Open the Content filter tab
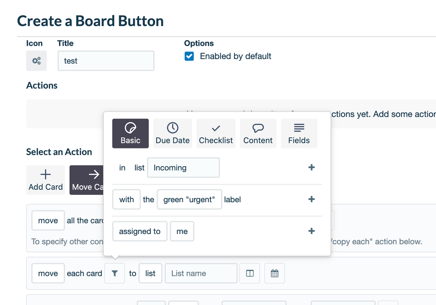The width and height of the screenshot is (436, 305). pyautogui.click(x=258, y=134)
